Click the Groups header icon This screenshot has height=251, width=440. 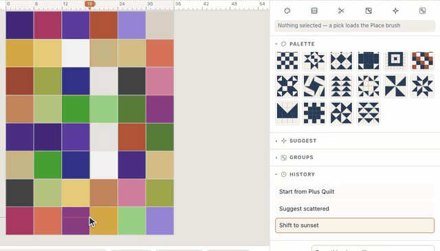(284, 158)
